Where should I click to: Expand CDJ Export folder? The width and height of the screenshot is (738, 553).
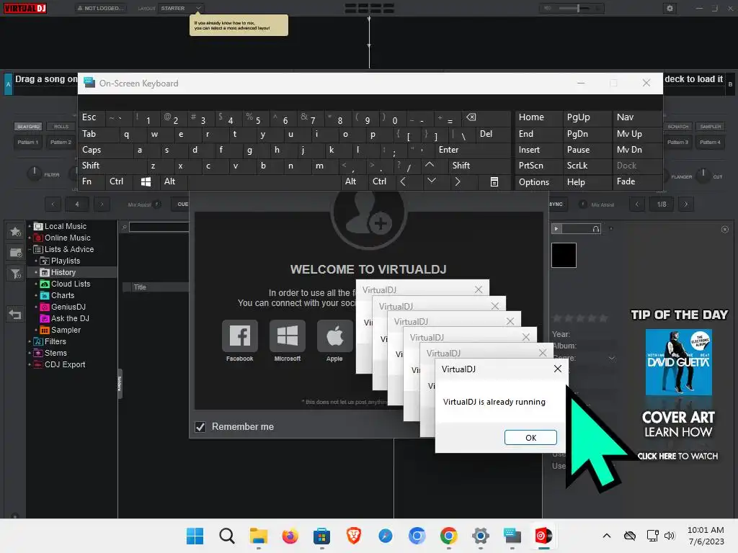click(x=29, y=364)
